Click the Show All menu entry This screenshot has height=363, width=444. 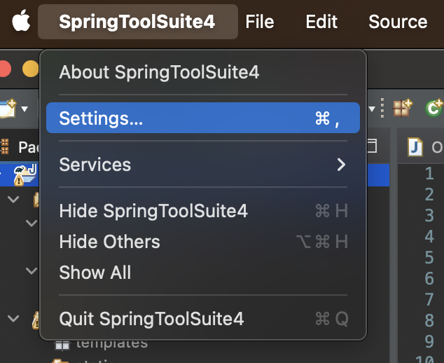(95, 273)
